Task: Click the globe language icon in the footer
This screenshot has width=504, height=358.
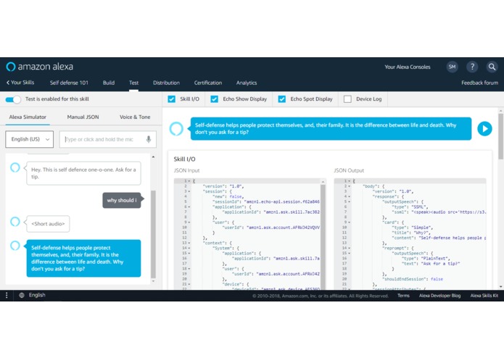Action: (22, 295)
